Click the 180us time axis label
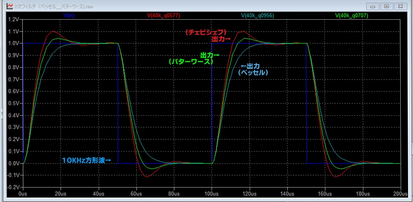The image size is (413, 202). pos(363,194)
